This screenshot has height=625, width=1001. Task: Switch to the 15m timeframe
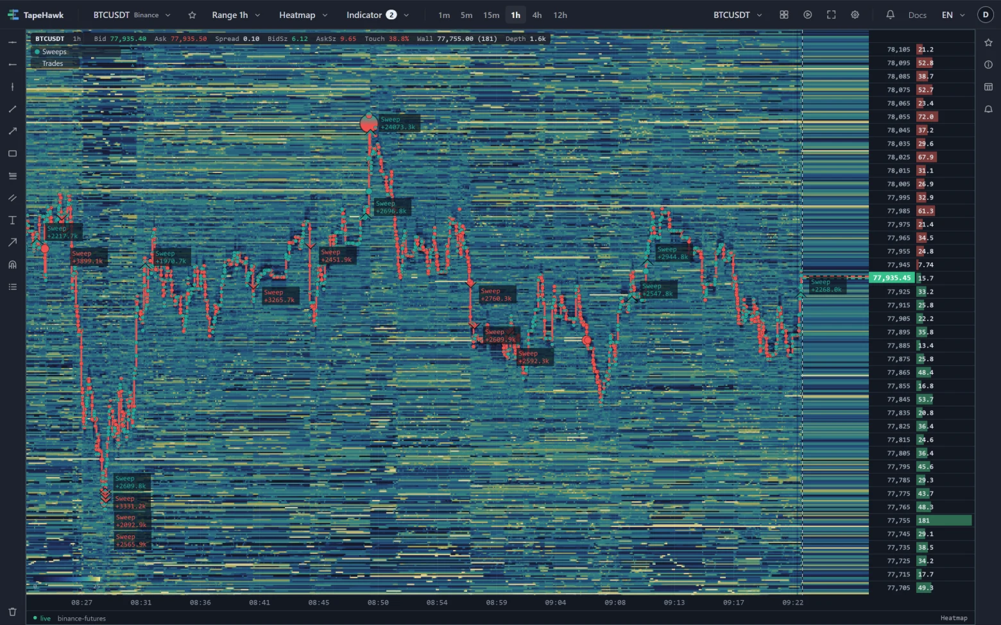[491, 15]
